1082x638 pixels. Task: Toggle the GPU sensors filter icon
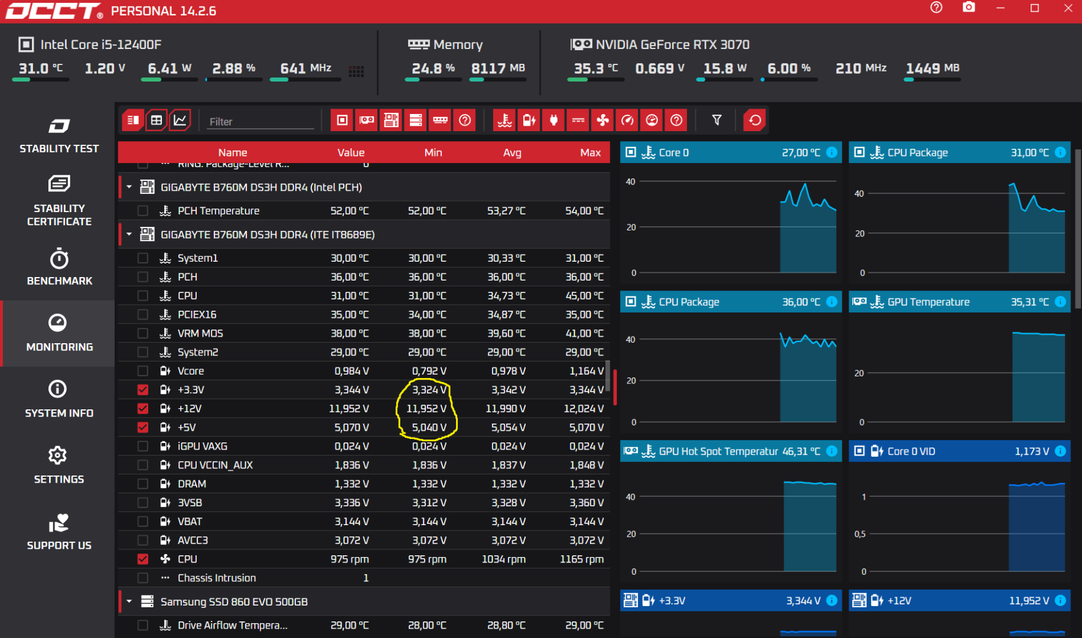[367, 121]
